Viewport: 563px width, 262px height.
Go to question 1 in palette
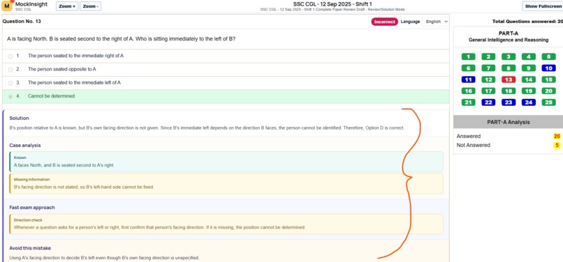[x=468, y=56]
